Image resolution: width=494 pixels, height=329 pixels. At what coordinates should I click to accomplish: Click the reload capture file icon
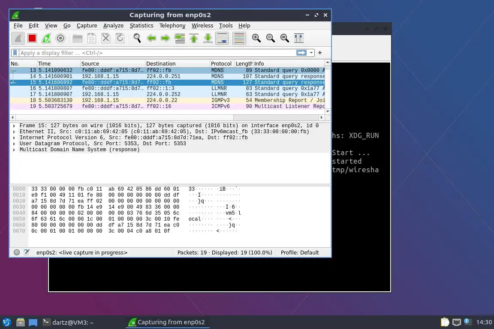120,39
